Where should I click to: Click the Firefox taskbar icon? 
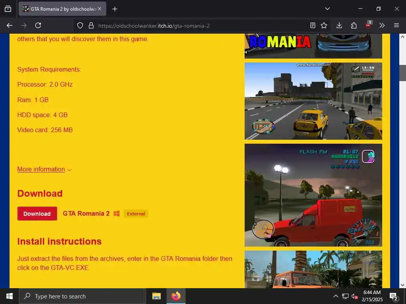click(176, 296)
